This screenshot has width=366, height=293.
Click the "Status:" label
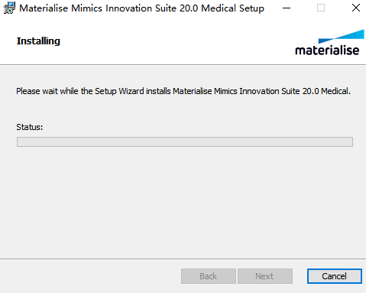30,127
